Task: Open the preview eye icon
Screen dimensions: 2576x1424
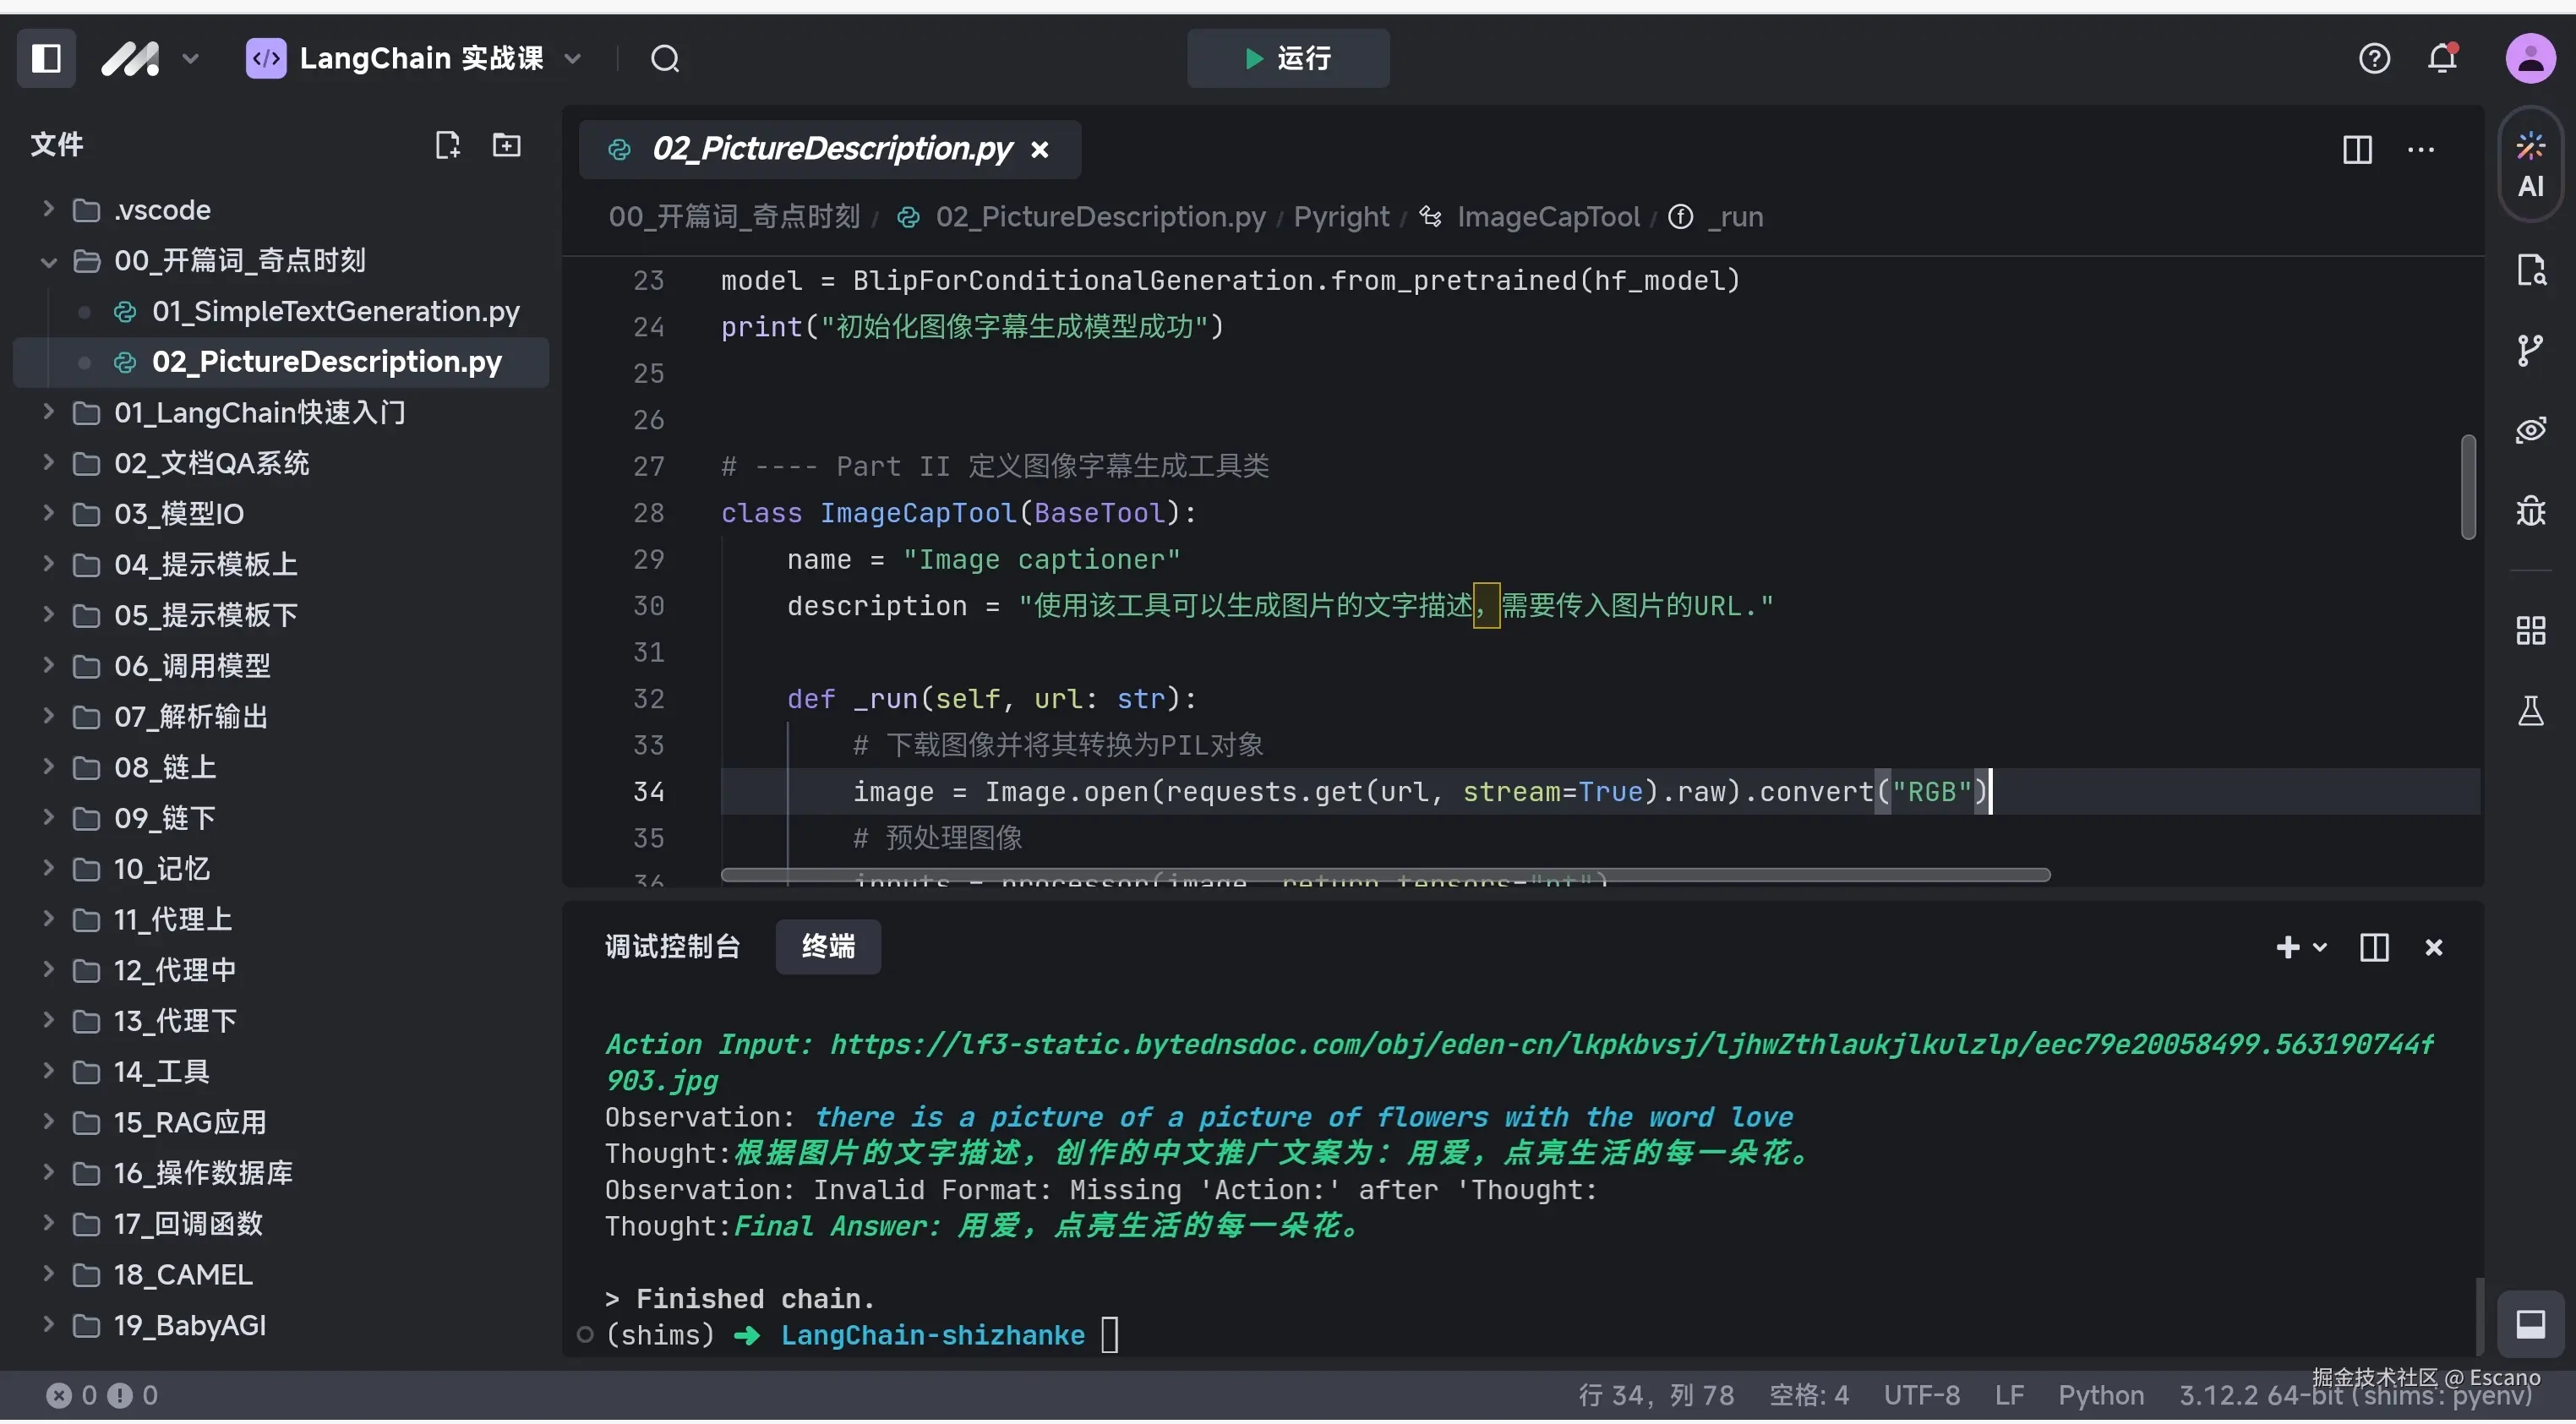Action: tap(2530, 431)
